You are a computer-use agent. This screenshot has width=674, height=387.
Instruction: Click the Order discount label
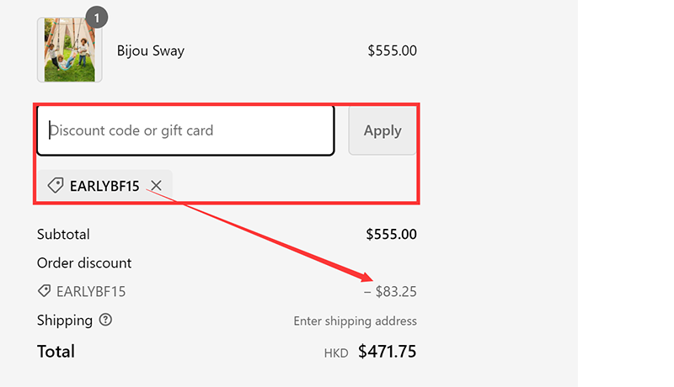pos(84,262)
